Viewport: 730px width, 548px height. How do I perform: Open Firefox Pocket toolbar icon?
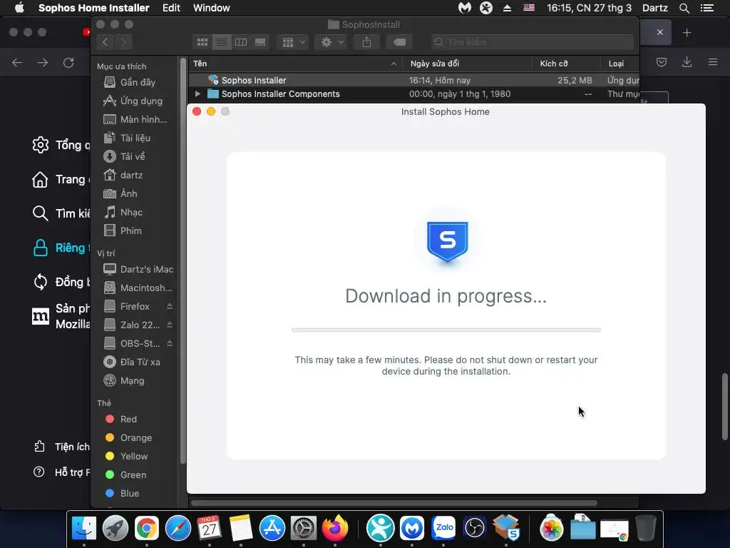[662, 62]
